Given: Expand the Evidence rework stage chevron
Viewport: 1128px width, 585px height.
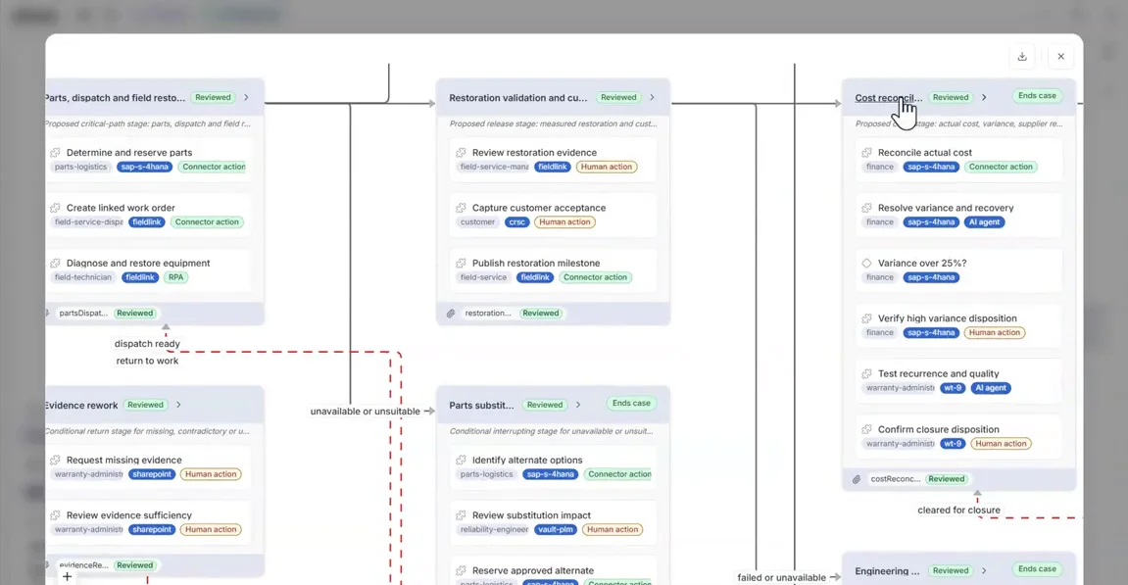Looking at the screenshot, I should (178, 405).
